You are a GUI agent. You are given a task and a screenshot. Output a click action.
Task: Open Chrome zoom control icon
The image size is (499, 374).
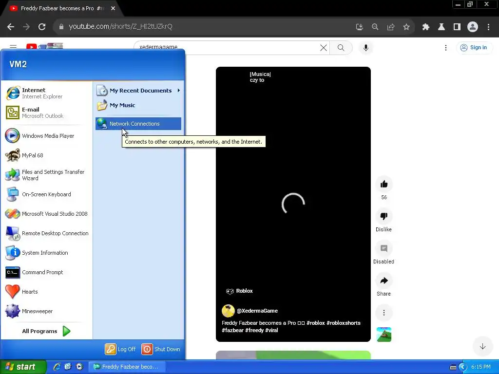375,27
